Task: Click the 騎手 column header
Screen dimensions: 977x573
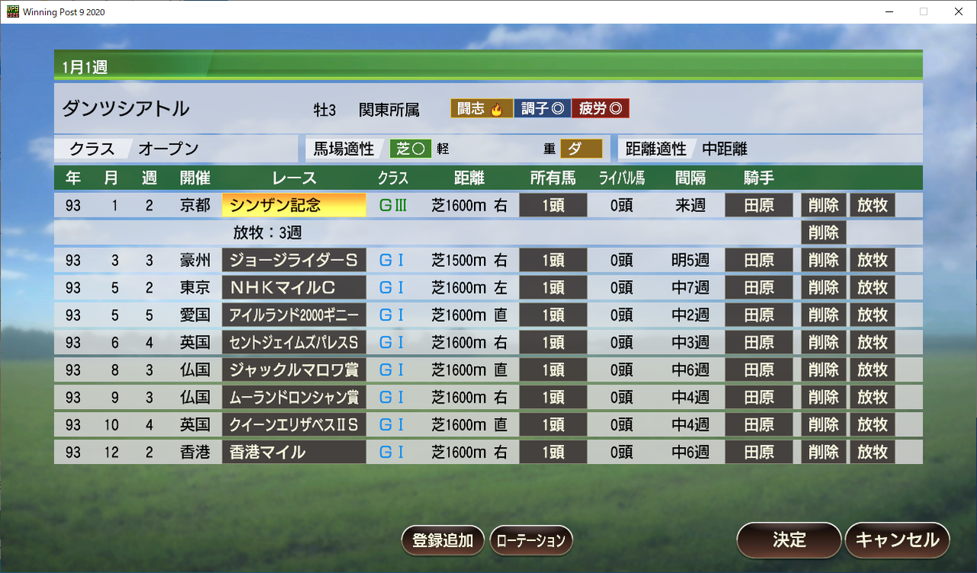Action: (x=759, y=178)
